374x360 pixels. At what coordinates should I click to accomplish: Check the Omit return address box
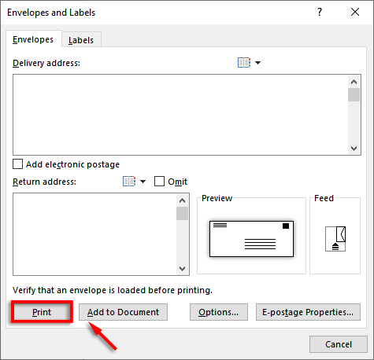[x=159, y=182]
